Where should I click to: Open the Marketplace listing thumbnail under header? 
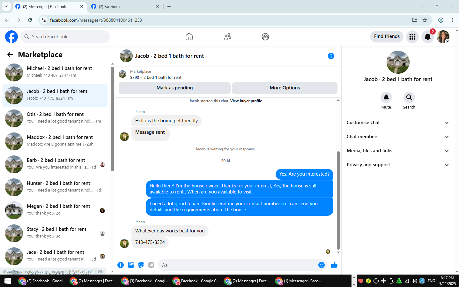pyautogui.click(x=122, y=74)
